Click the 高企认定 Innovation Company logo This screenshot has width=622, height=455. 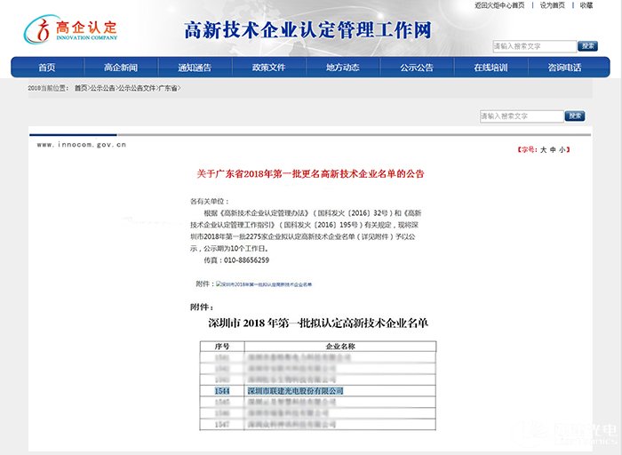[70, 31]
